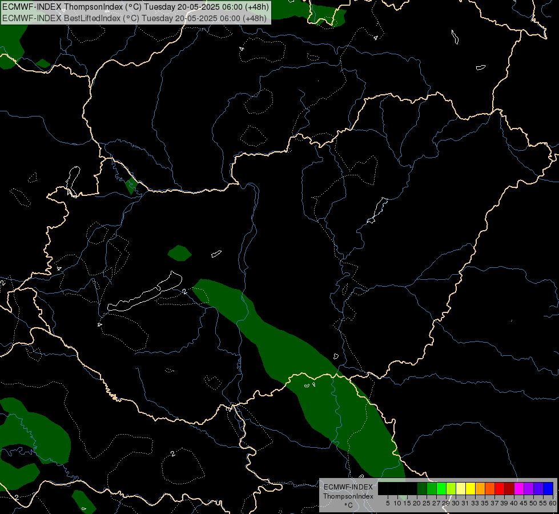Viewport: 559px width, 514px height.
Task: Click the legend heading ECMWF-INDEX
Action: (x=348, y=487)
